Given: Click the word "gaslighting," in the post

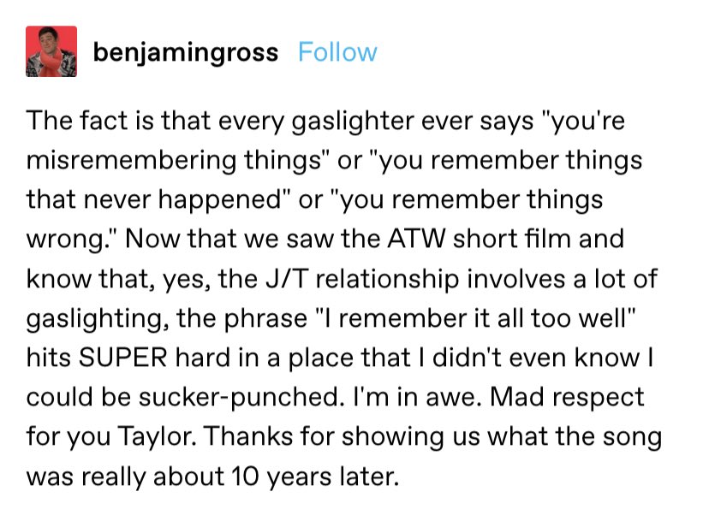Looking at the screenshot, I should click(98, 319).
